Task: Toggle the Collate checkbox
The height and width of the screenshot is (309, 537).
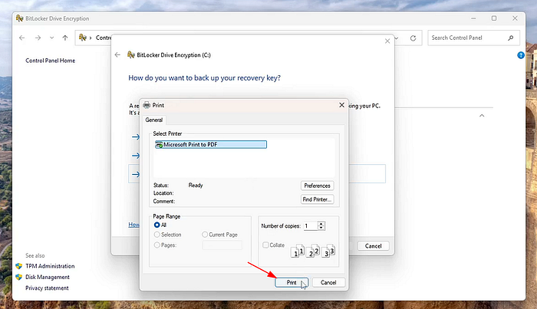Action: pos(265,245)
